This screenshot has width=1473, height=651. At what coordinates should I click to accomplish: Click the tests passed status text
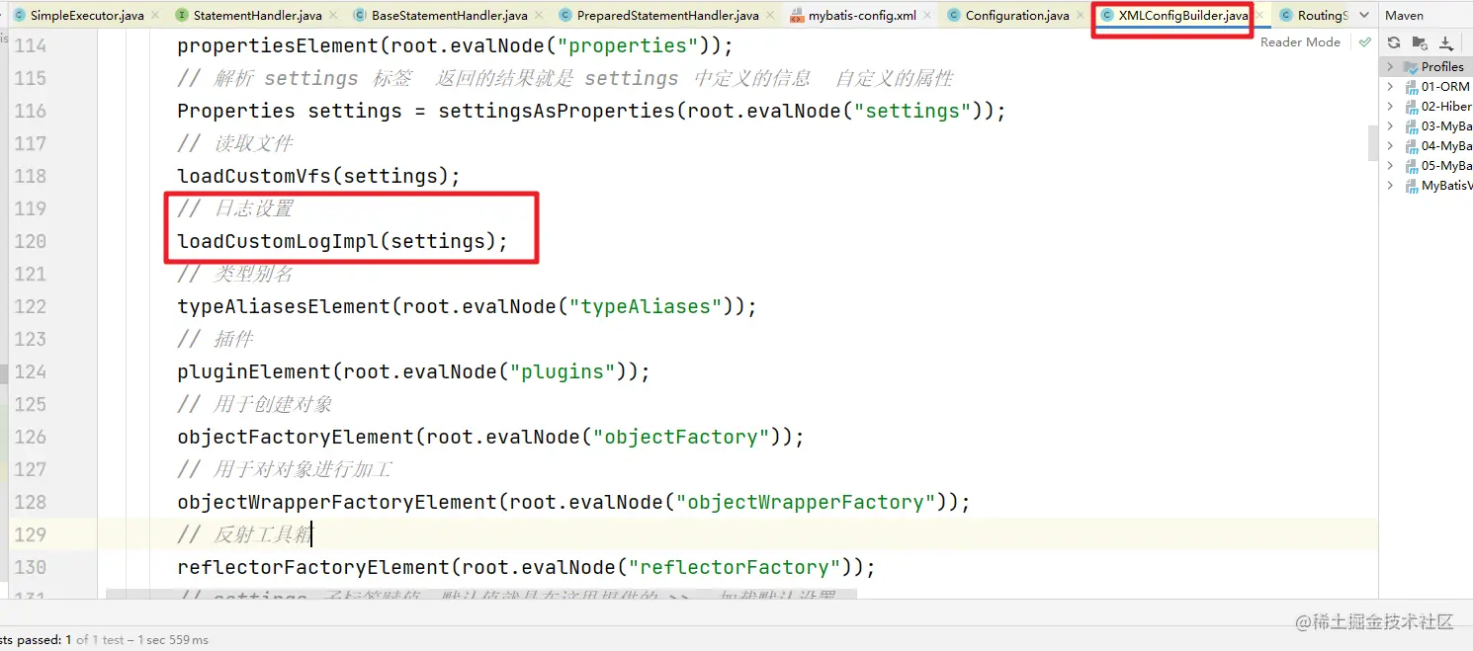[x=105, y=640]
